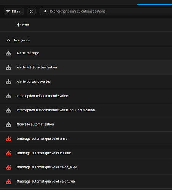
Task: Click the Non groupé group label
Action: tap(22, 40)
